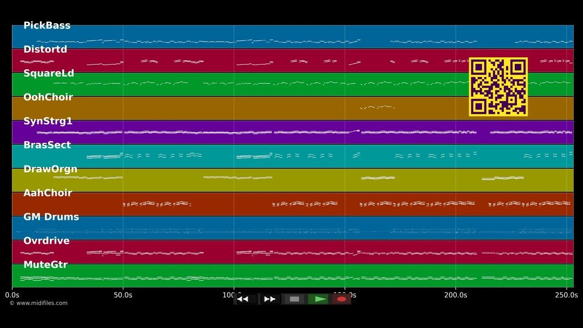583x328 pixels.
Task: Click the green play button
Action: pyautogui.click(x=318, y=299)
